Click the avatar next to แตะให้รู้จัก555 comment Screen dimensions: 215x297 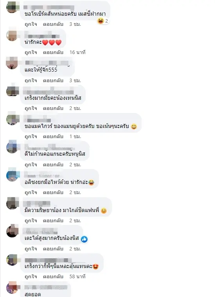(12, 63)
